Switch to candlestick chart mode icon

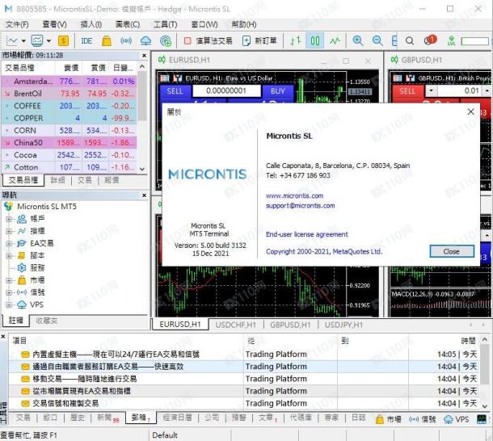(315, 41)
